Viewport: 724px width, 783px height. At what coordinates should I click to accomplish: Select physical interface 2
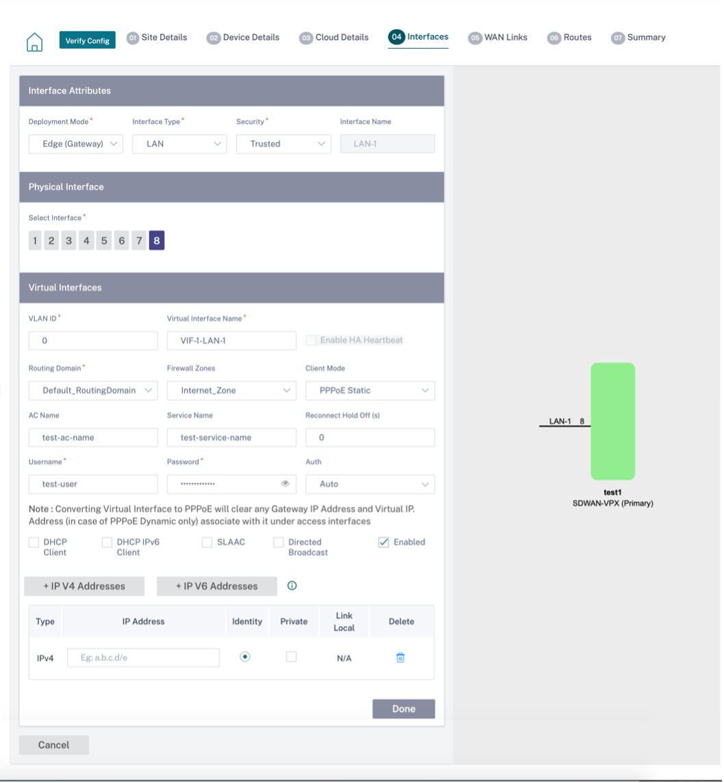[51, 241]
